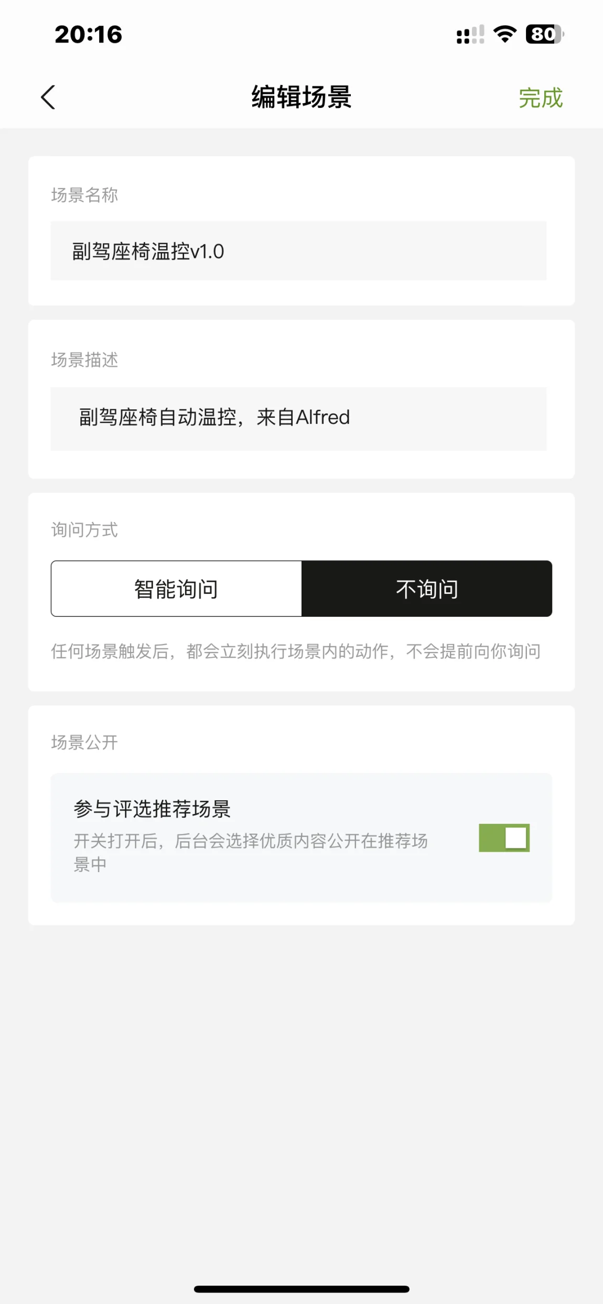Tap the 20:16 clock in status bar
The height and width of the screenshot is (1304, 603).
pyautogui.click(x=88, y=35)
